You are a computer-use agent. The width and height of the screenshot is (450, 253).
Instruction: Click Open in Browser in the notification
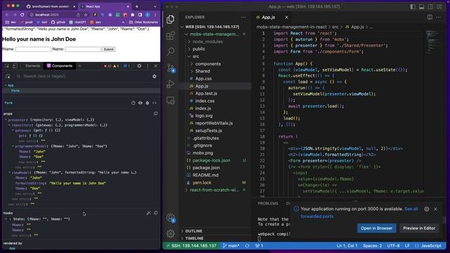point(377,228)
